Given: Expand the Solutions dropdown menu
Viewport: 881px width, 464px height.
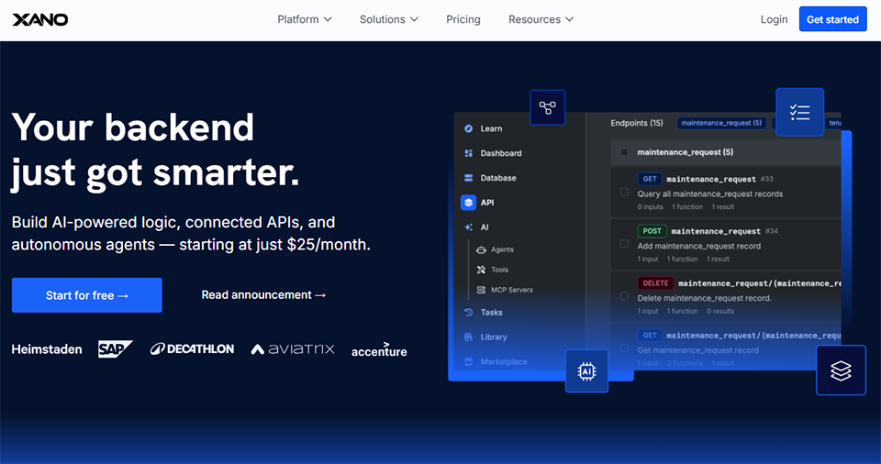Looking at the screenshot, I should pyautogui.click(x=389, y=19).
